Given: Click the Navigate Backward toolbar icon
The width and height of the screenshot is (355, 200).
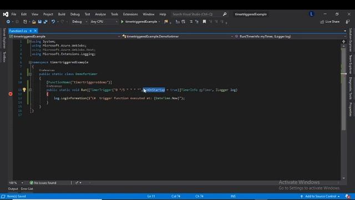Looking at the screenshot, I should tap(8, 22).
